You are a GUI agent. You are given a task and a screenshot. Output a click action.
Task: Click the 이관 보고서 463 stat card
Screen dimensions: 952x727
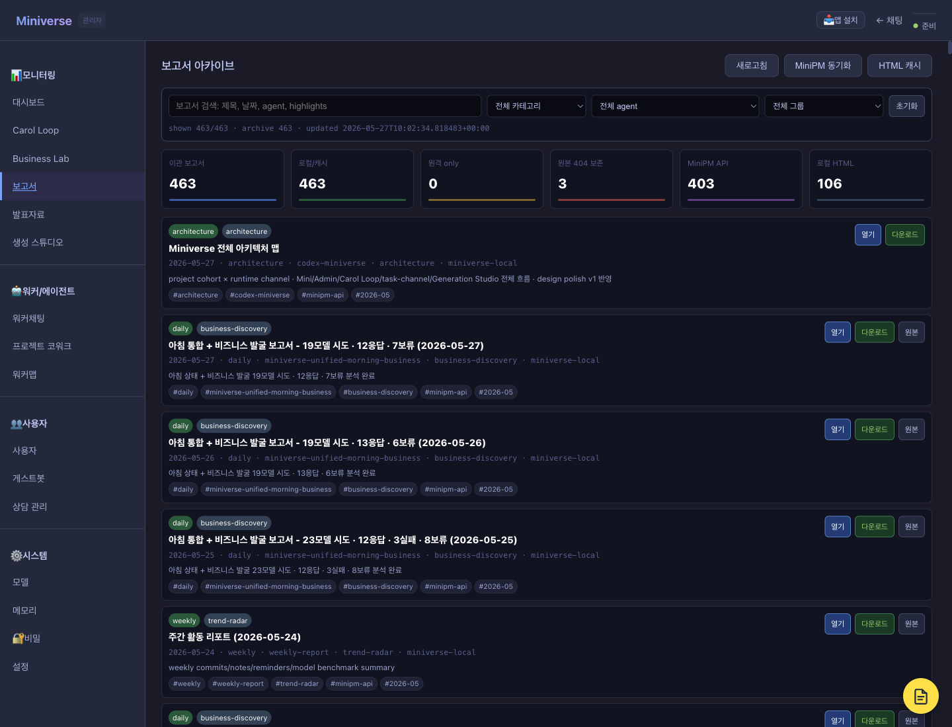pyautogui.click(x=223, y=179)
